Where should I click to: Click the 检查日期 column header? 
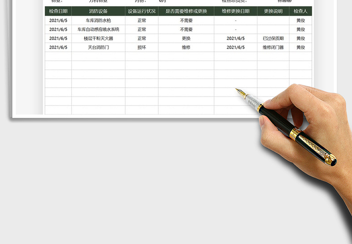tap(58, 11)
